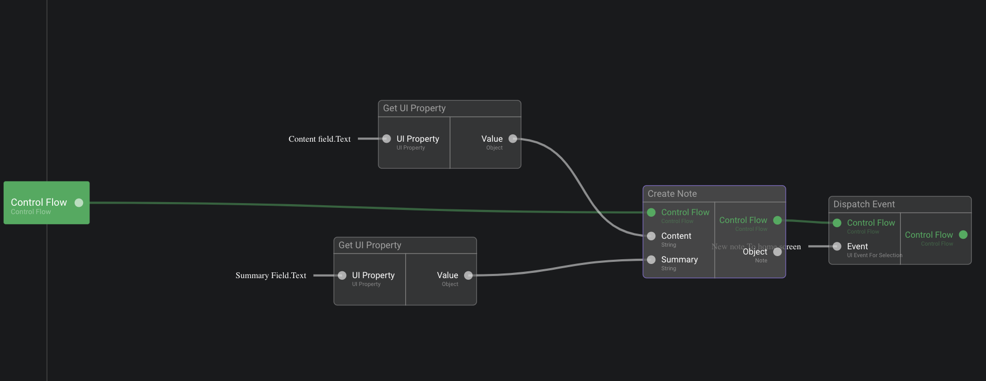Click the Summary Field.Text input label
Screen dimensions: 986x381
[271, 276]
